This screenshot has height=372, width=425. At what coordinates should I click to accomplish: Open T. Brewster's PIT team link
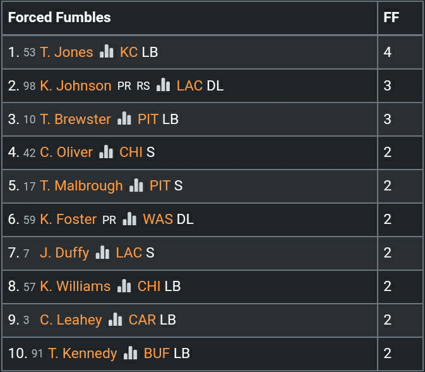click(x=148, y=119)
